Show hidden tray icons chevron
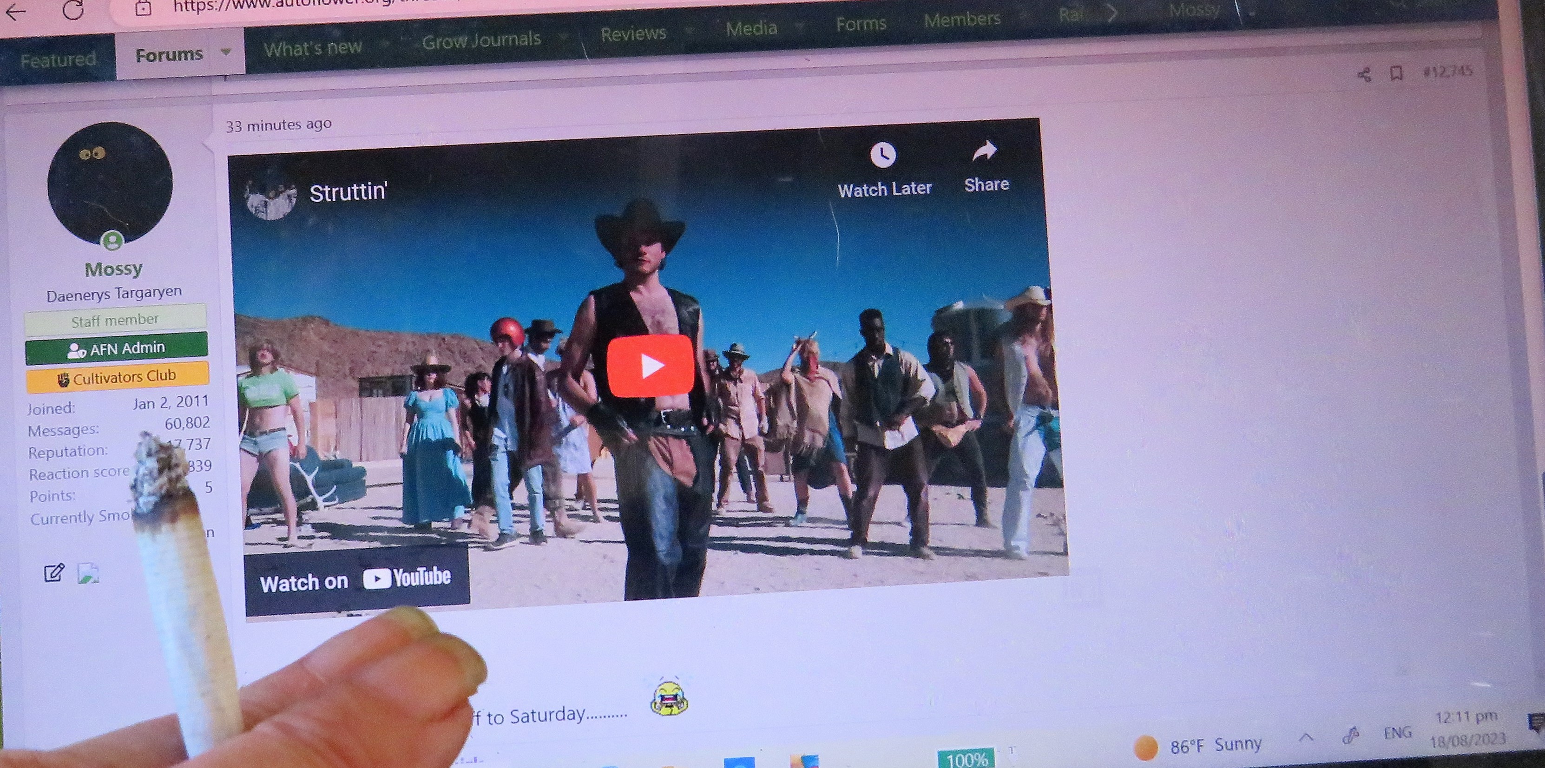Image resolution: width=1545 pixels, height=768 pixels. [x=1306, y=737]
